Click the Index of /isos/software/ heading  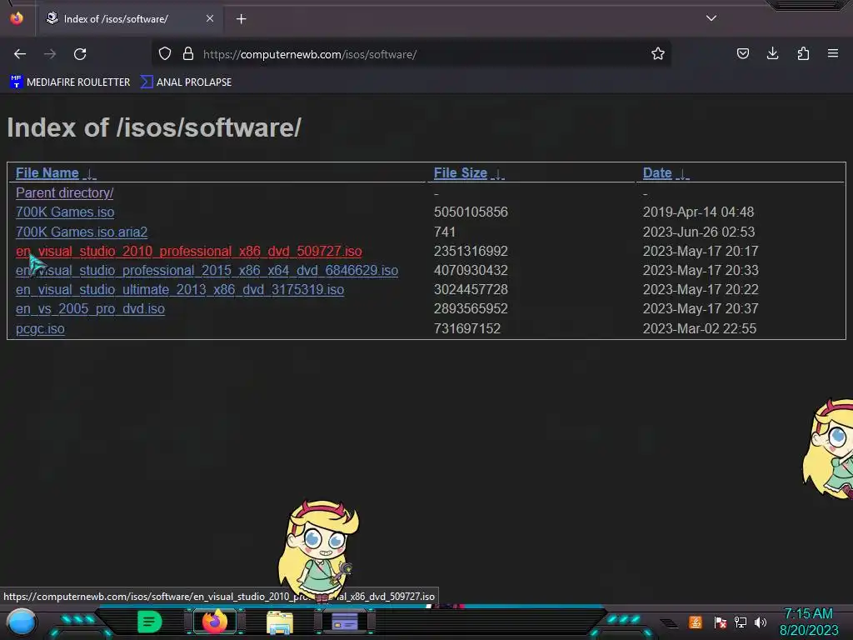[154, 127]
